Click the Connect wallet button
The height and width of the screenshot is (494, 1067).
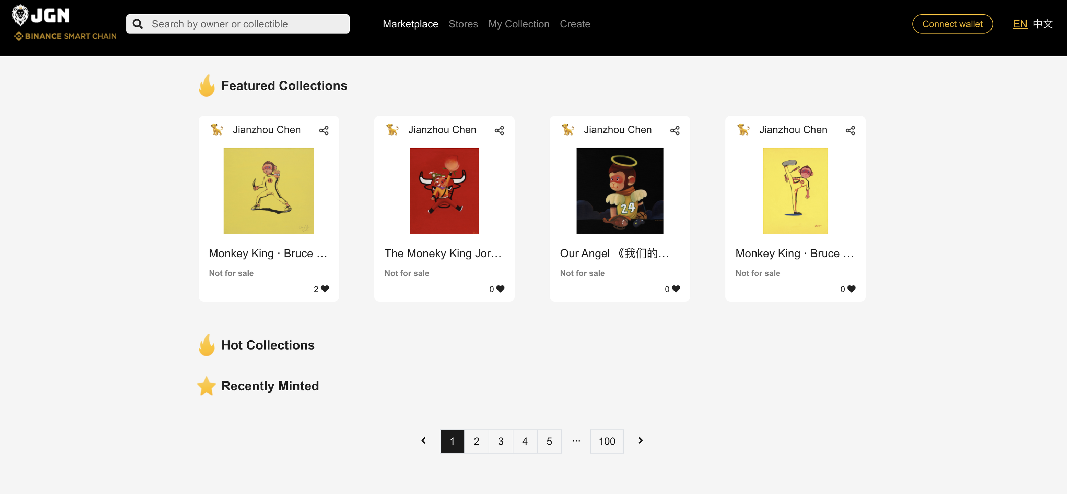952,24
